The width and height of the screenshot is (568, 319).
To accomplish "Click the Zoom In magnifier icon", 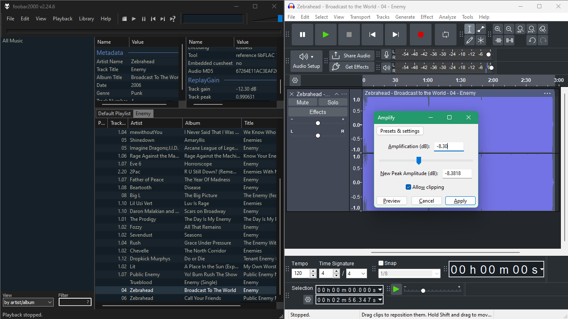I will (498, 29).
